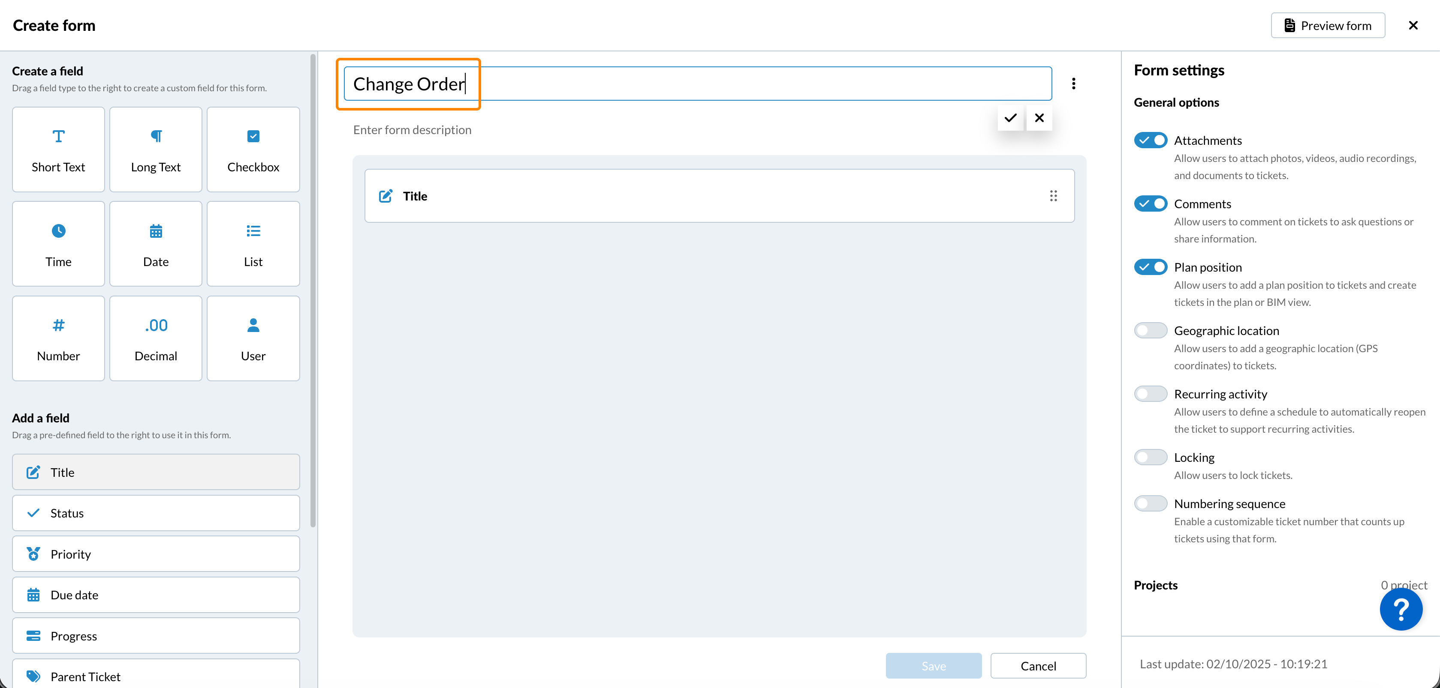This screenshot has width=1440, height=688.
Task: Click the Checkbox field type tile
Action: (253, 150)
